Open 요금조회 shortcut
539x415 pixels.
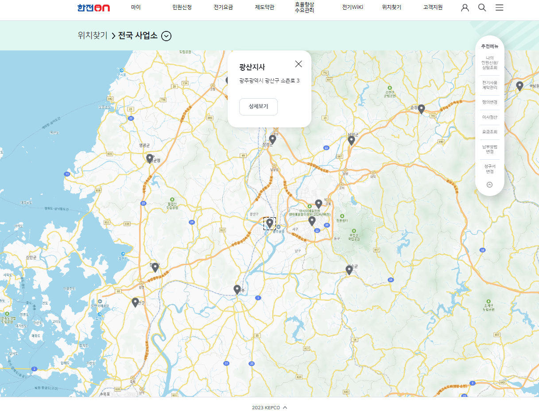pos(489,132)
